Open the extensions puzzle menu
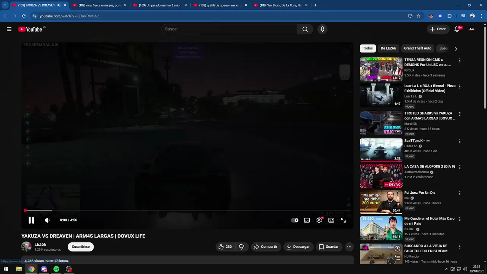This screenshot has width=487, height=274. pyautogui.click(x=449, y=16)
